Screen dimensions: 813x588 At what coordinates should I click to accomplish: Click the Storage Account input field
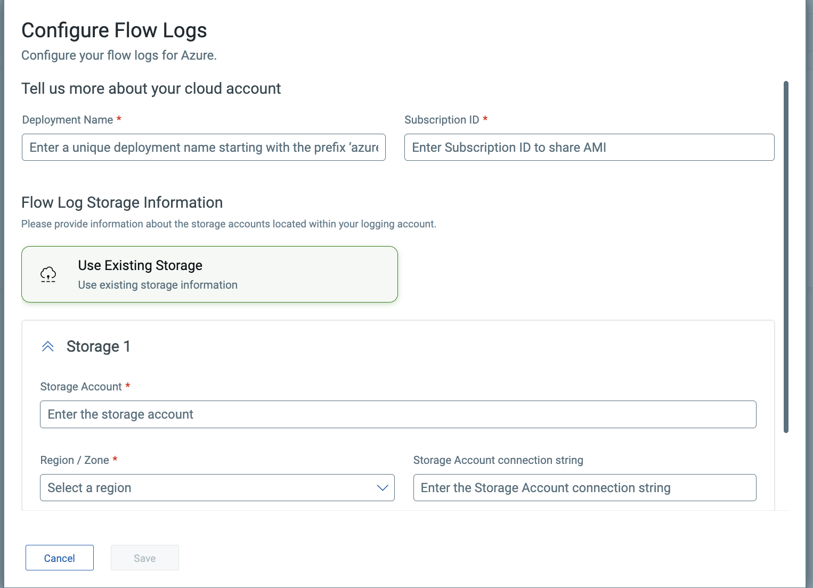tap(398, 414)
